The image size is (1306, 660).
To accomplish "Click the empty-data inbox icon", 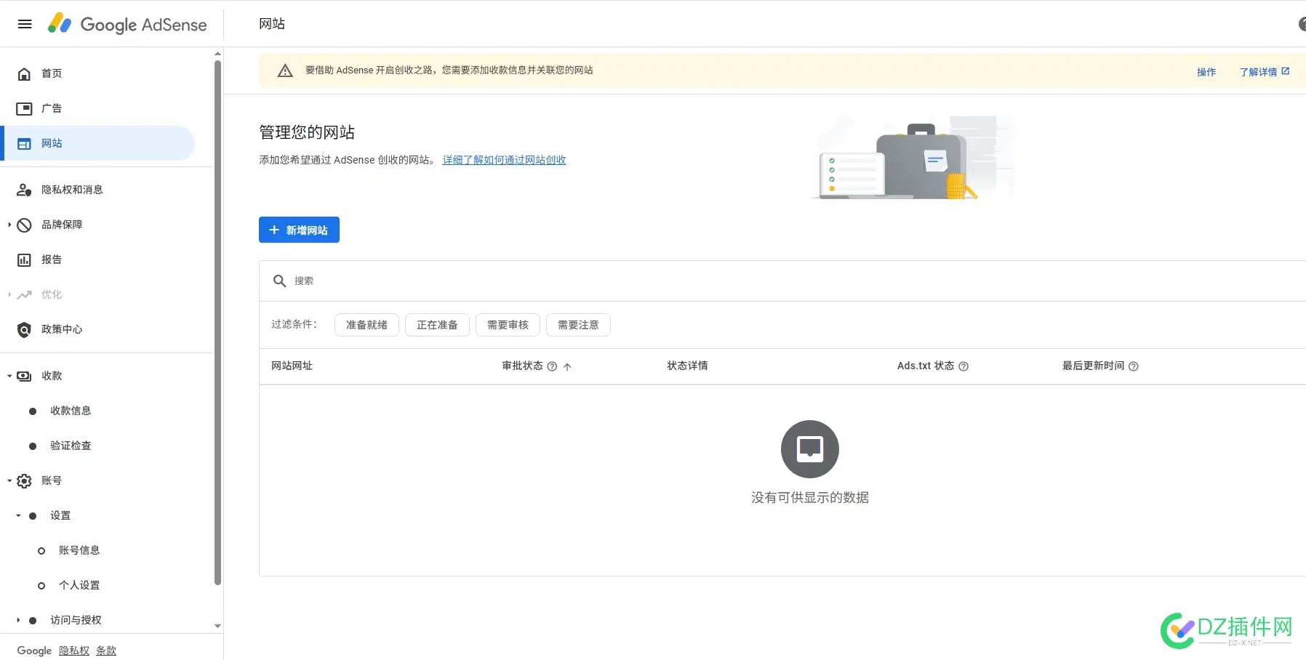I will [810, 449].
